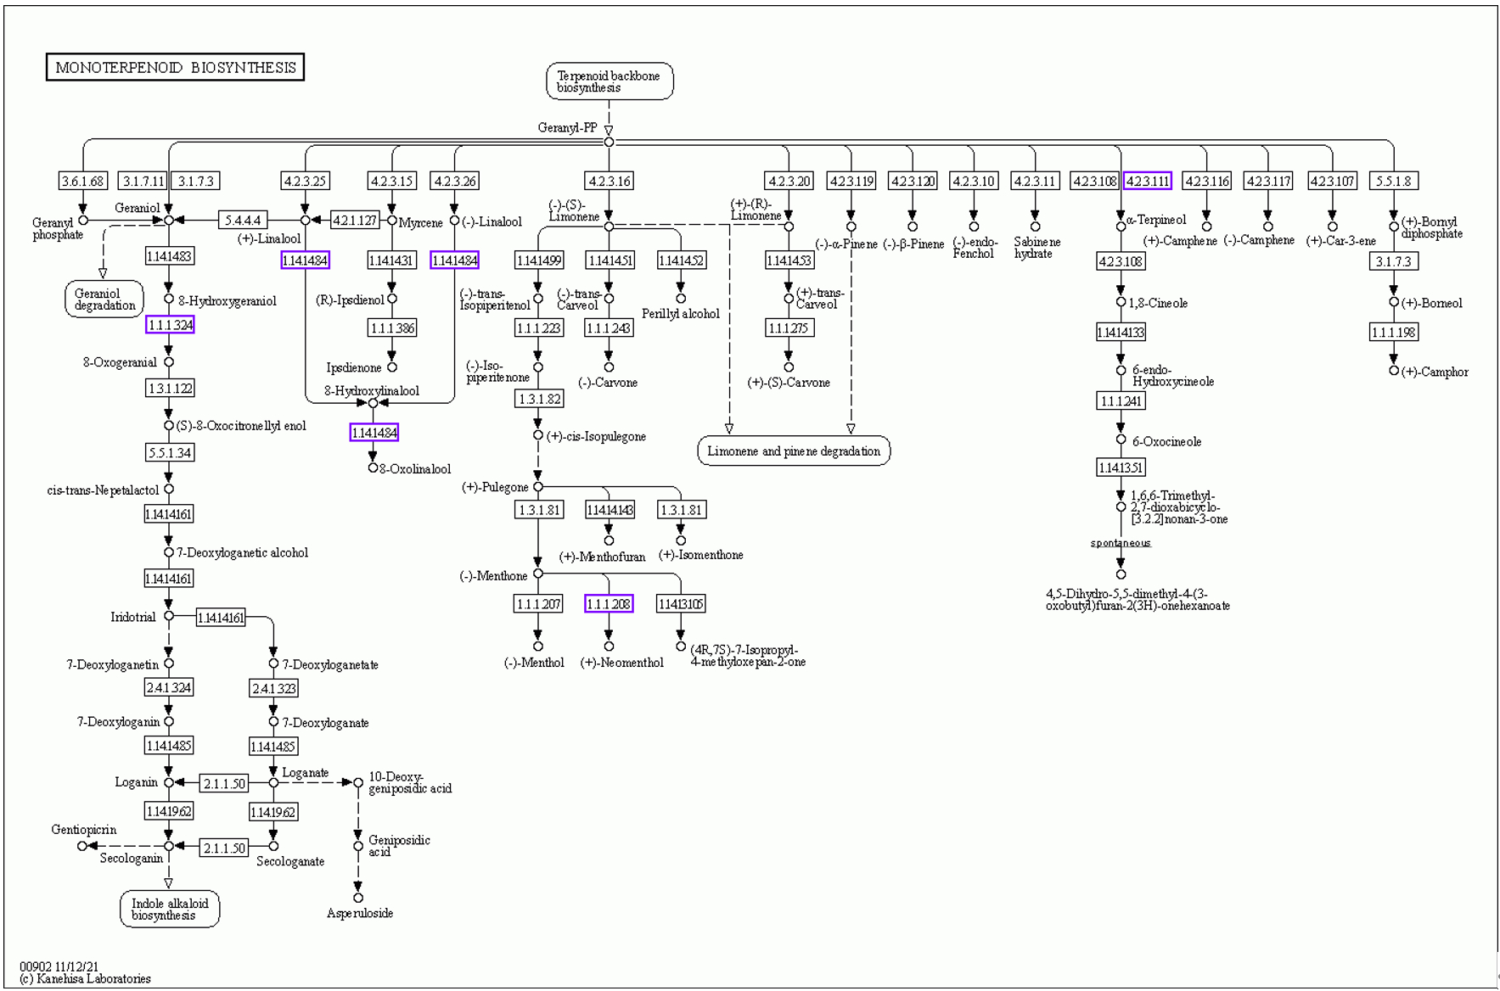Click enzyme box 1.3.1.82

pos(538,399)
